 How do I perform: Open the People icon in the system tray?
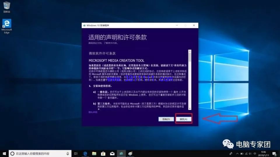point(231,154)
